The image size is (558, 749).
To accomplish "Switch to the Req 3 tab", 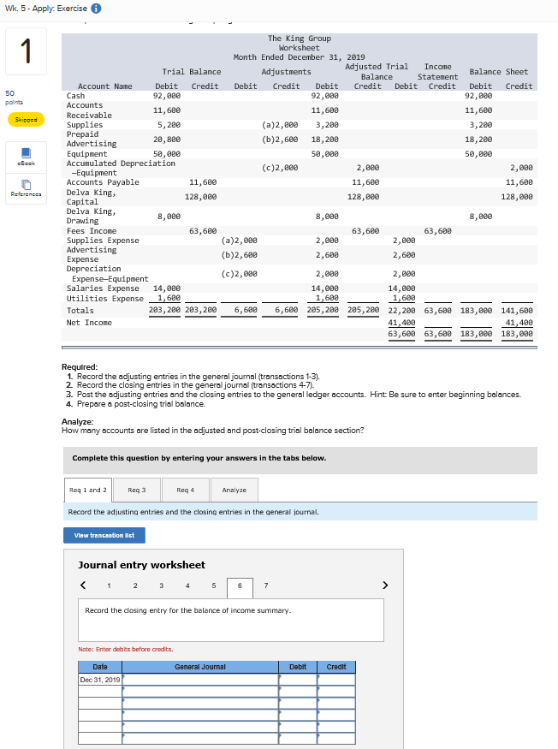I will 137,490.
